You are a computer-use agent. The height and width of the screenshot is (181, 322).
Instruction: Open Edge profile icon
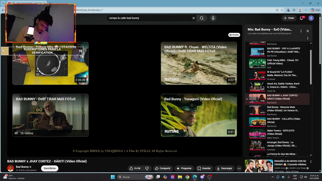300,10
